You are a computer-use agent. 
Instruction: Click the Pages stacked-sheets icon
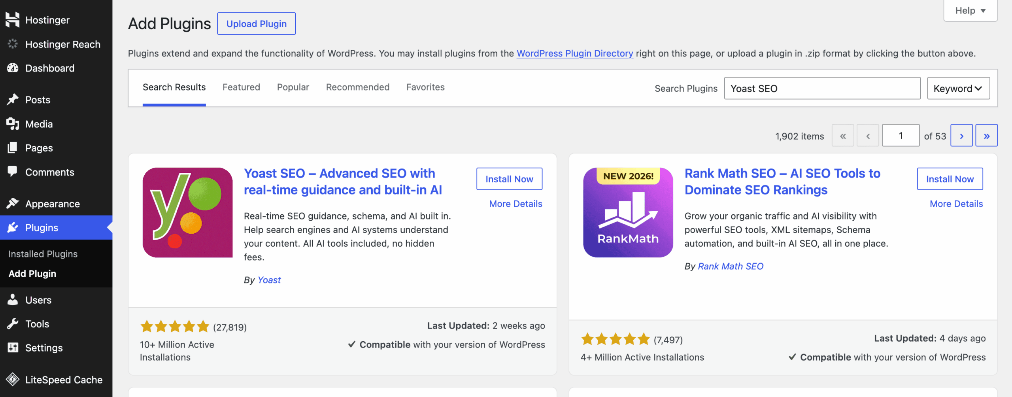(13, 148)
